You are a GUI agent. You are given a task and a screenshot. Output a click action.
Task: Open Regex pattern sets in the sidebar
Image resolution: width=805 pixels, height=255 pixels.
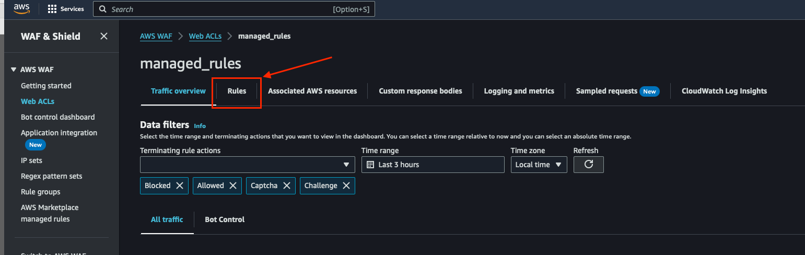51,176
